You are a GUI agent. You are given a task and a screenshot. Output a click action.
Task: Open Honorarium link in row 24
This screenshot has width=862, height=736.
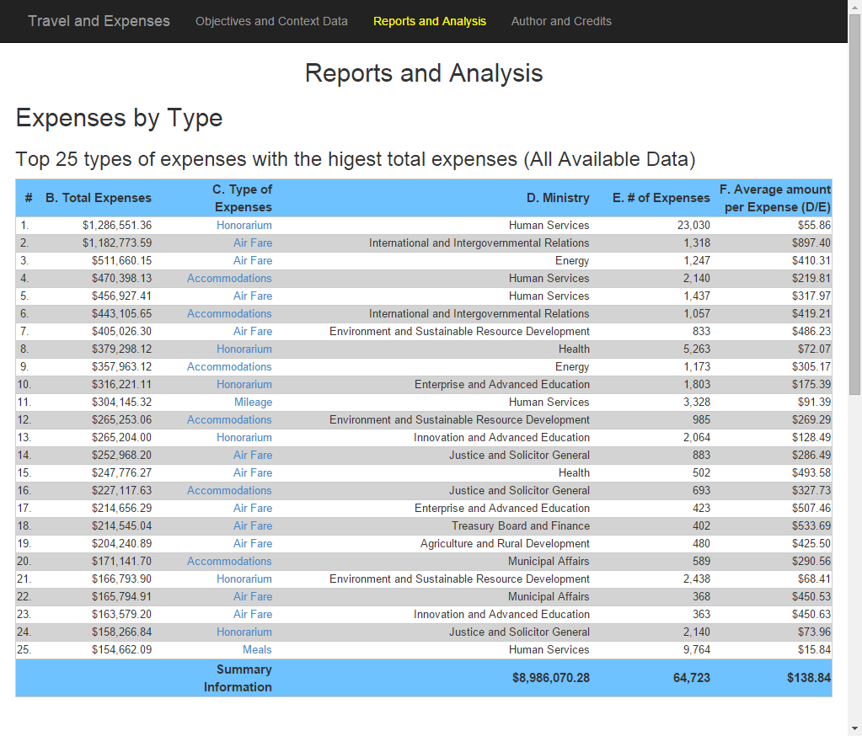point(244,632)
